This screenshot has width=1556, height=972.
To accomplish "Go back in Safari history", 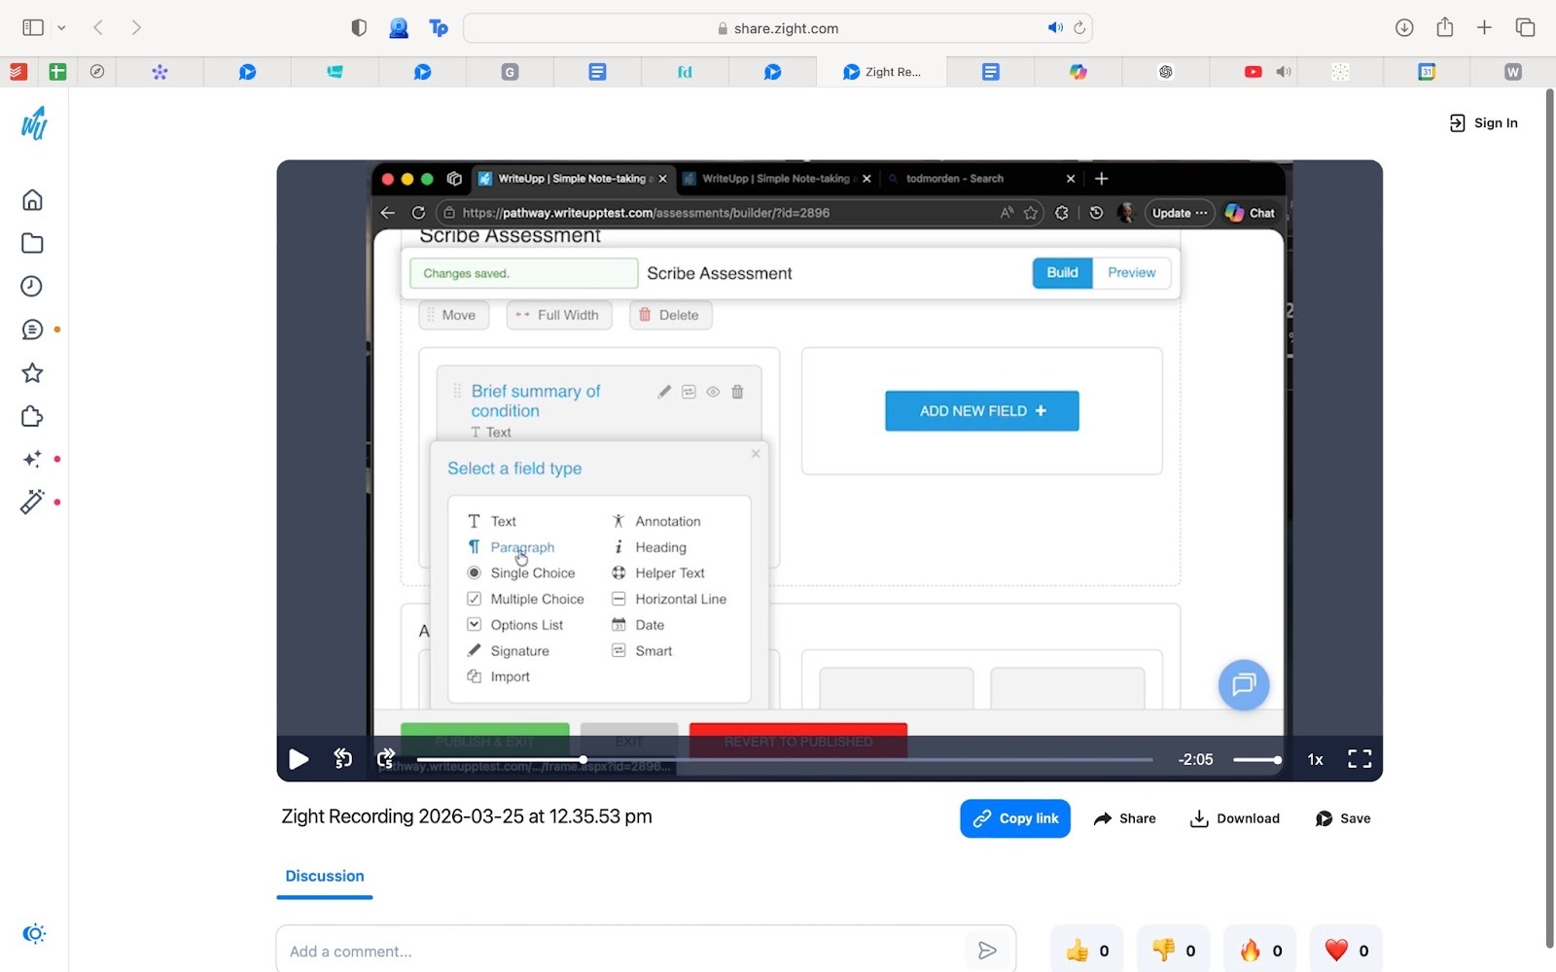I will tap(98, 27).
